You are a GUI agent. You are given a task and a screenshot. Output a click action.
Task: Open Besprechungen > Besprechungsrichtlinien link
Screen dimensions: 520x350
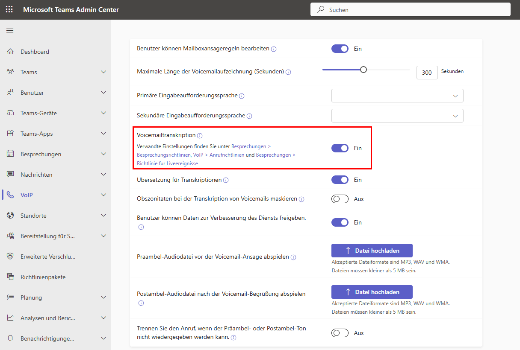click(204, 151)
